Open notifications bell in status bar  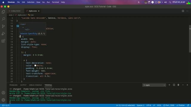point(188,105)
